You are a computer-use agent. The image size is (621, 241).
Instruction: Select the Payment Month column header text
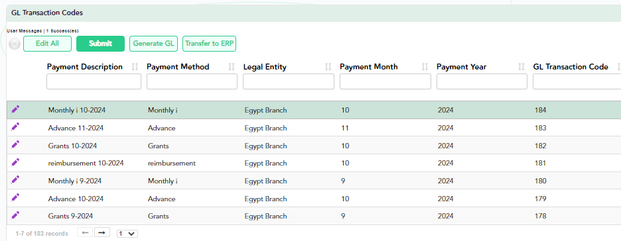[x=369, y=67]
